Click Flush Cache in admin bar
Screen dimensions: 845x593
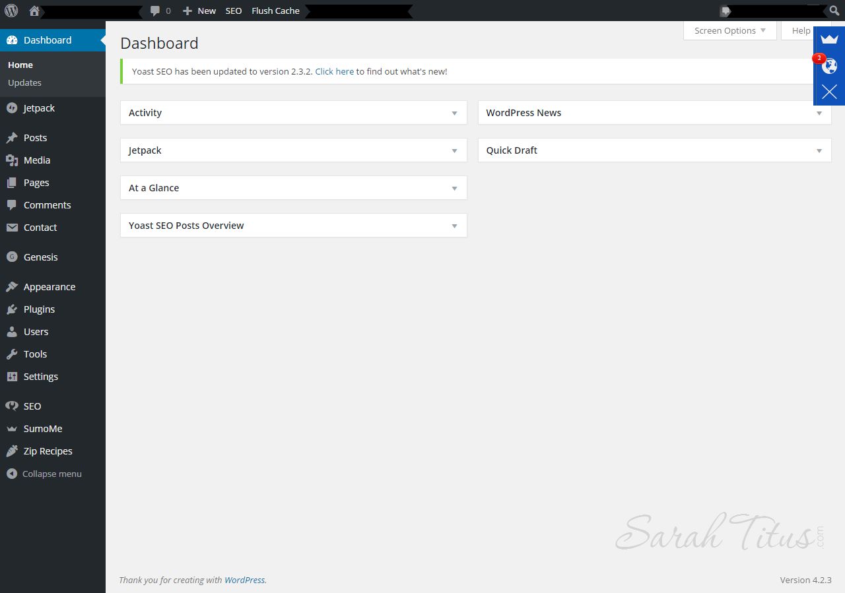pyautogui.click(x=275, y=11)
